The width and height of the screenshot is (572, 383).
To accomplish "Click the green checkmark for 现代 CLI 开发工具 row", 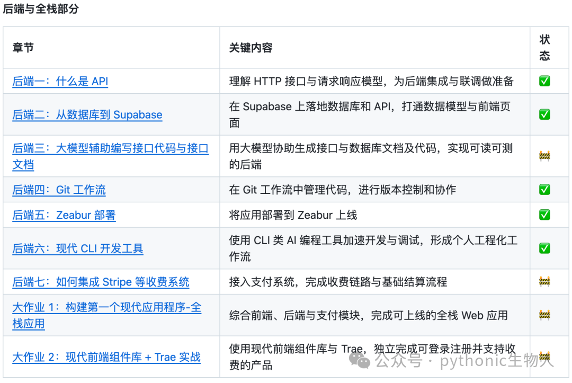I will (544, 248).
